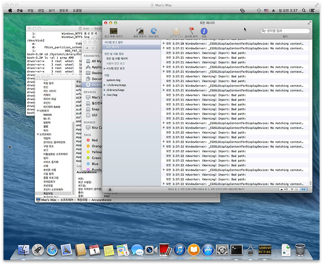Click the blue Inspector info icon

pos(204,31)
